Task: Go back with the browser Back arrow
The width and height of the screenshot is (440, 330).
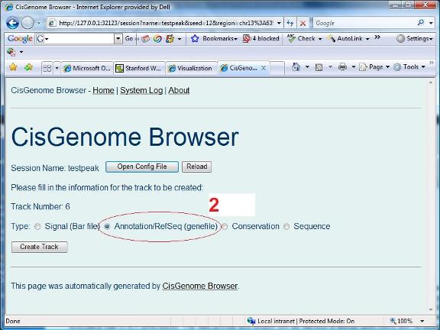Action: click(x=12, y=23)
